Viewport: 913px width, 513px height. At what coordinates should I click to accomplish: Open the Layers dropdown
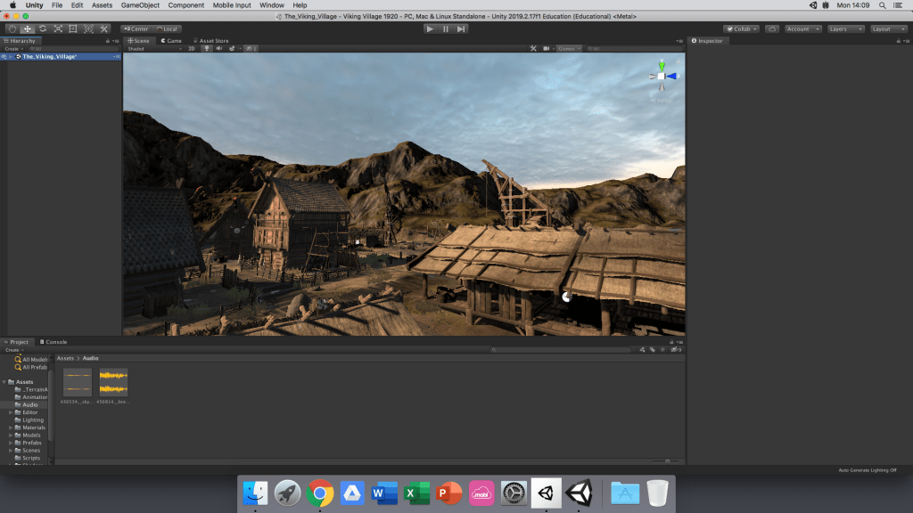[x=845, y=28]
